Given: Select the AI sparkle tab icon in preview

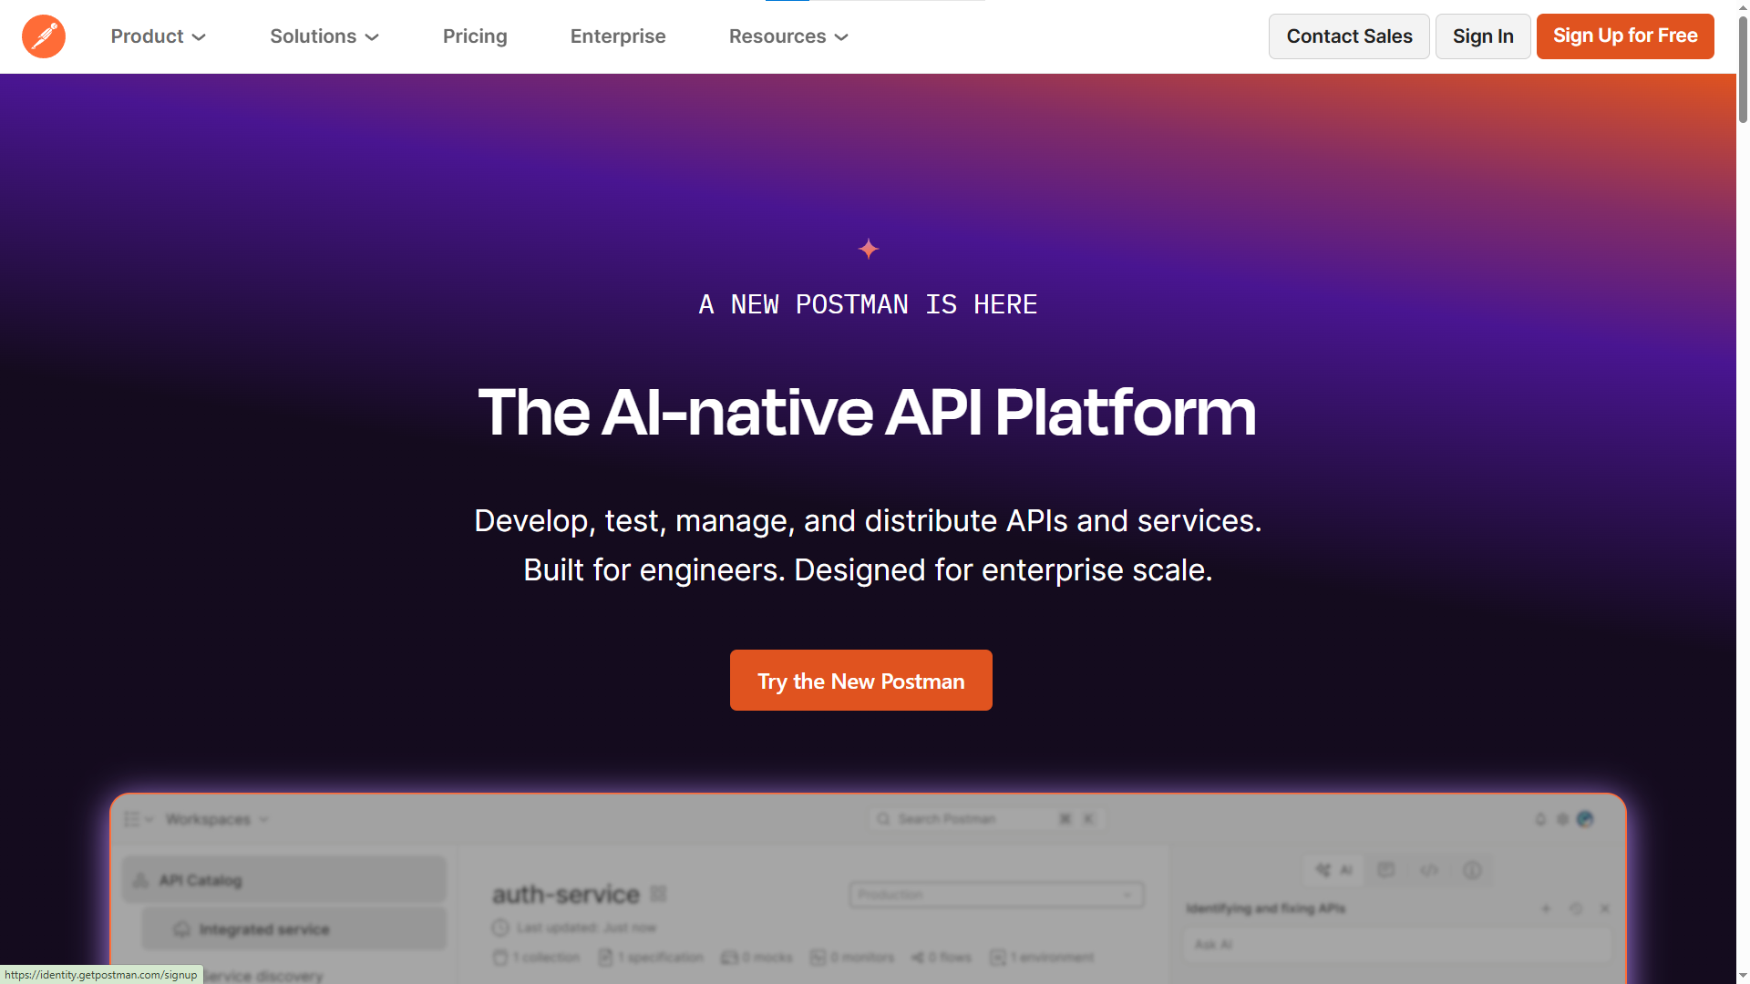Looking at the screenshot, I should [x=1333, y=870].
